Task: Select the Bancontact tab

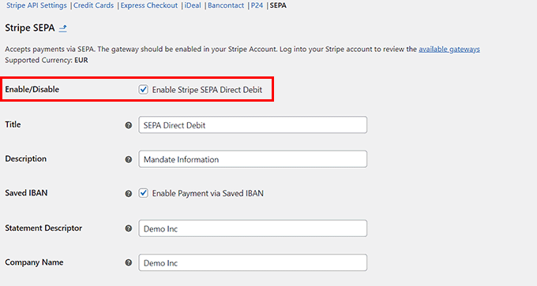Action: point(226,6)
